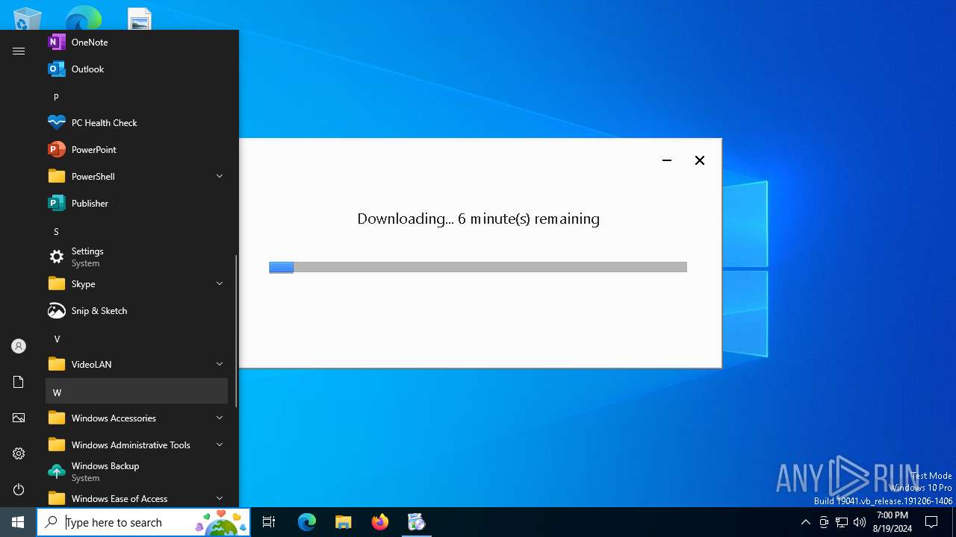Click the V letter header

tap(137, 339)
